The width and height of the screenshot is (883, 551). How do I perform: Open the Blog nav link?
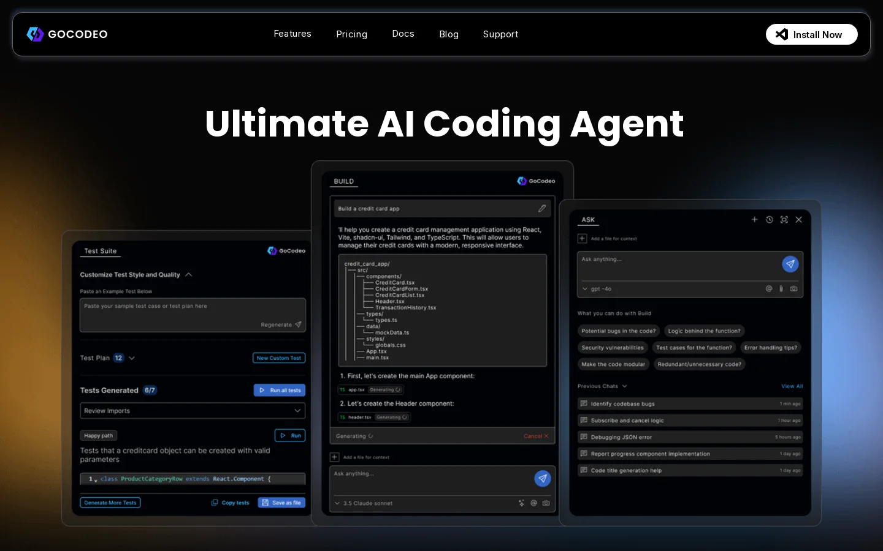click(x=449, y=34)
